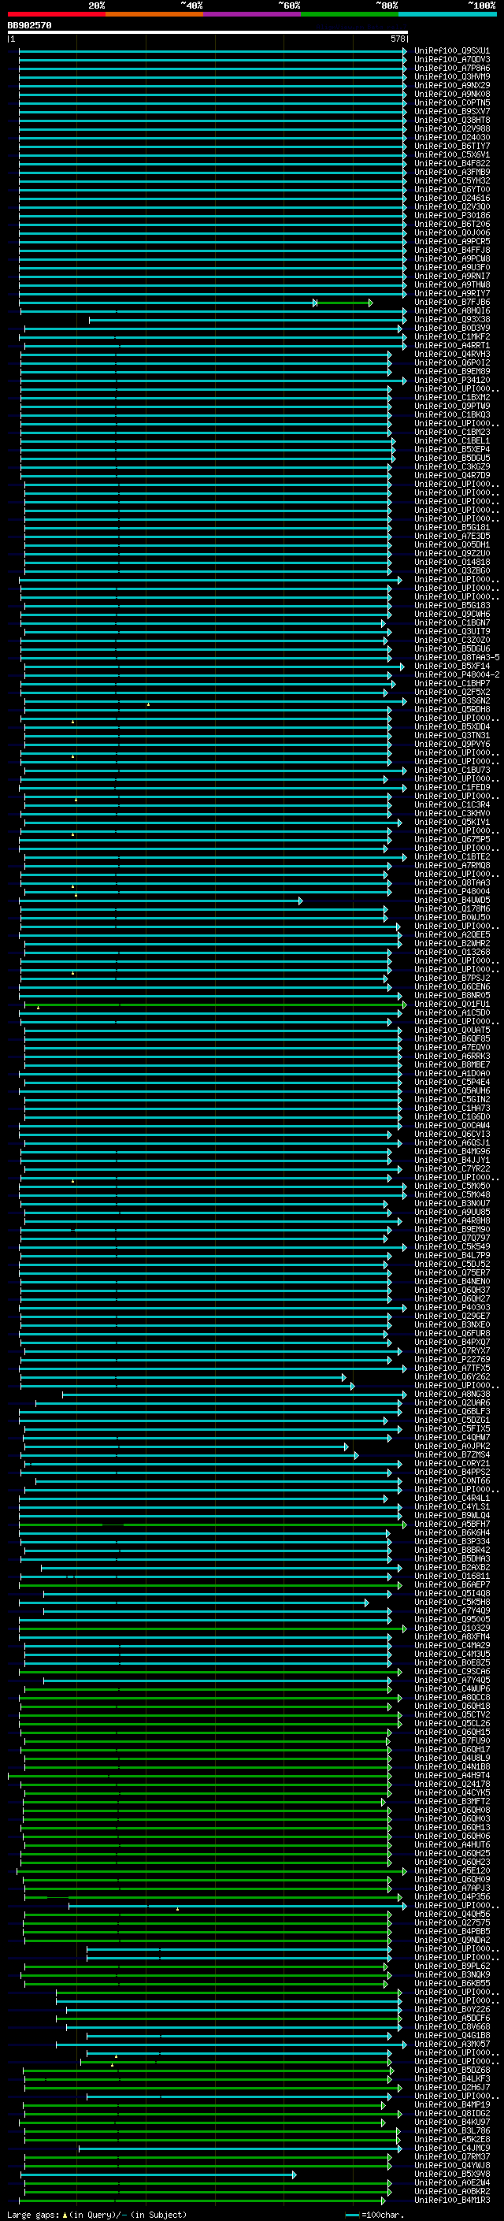This screenshot has height=2221, width=504.
Task: Open hit UniRef100_P40303
Action: pyautogui.click(x=451, y=1307)
